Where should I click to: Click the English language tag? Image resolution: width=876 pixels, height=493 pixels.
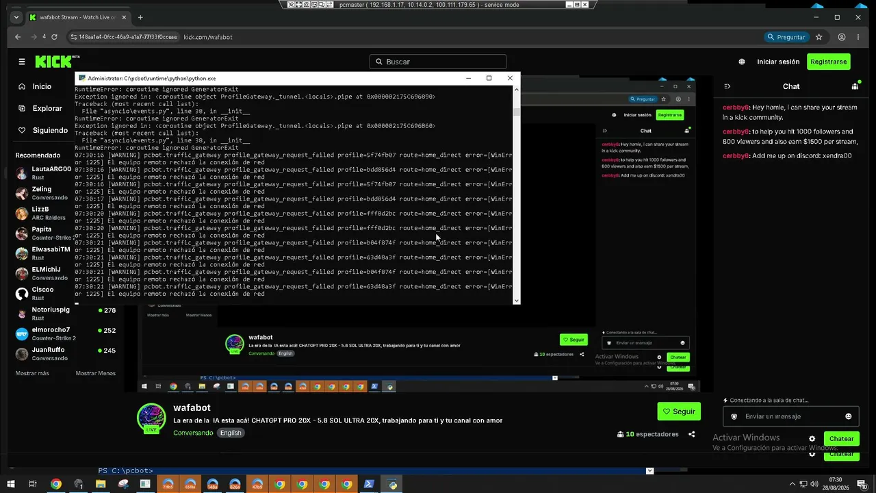coord(231,433)
